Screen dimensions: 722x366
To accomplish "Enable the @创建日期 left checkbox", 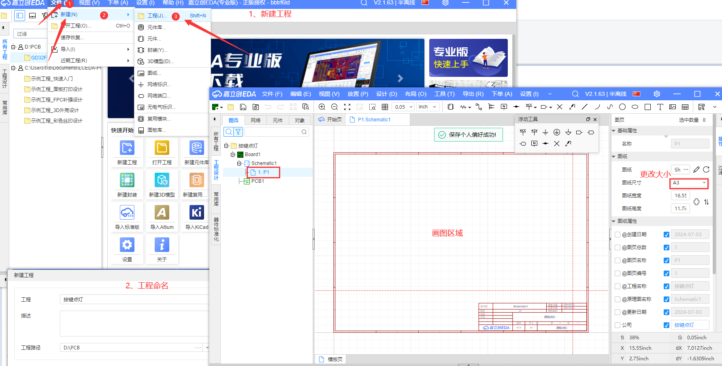I will tap(618, 235).
